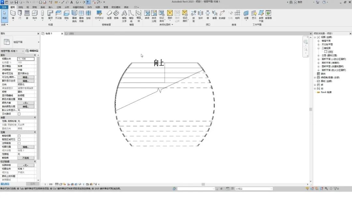The image size is (352, 198).
Task: Enable the Annotation Crop (注释裁剪) checkbox
Action: click(19, 143)
